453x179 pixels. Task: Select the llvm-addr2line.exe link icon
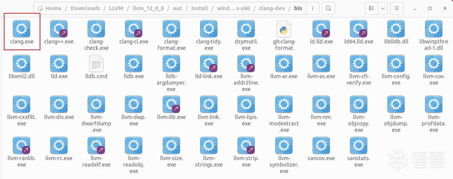point(246,63)
